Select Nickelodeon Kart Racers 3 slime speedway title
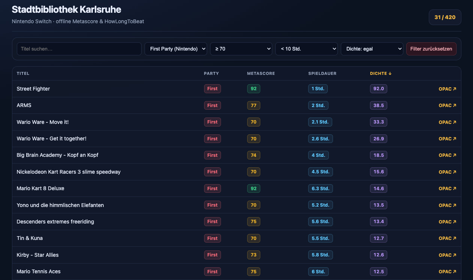Screen dimensions: 473x280 coord(69,172)
